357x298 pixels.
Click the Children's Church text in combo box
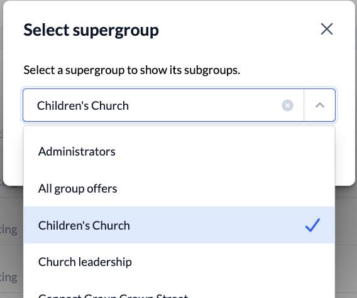[x=83, y=105]
